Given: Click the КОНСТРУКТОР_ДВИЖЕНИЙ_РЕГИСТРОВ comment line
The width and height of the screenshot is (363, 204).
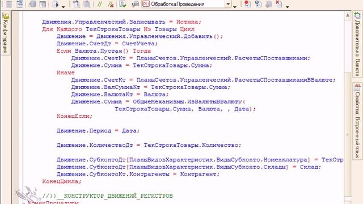Looking at the screenshot, I should coord(107,196).
